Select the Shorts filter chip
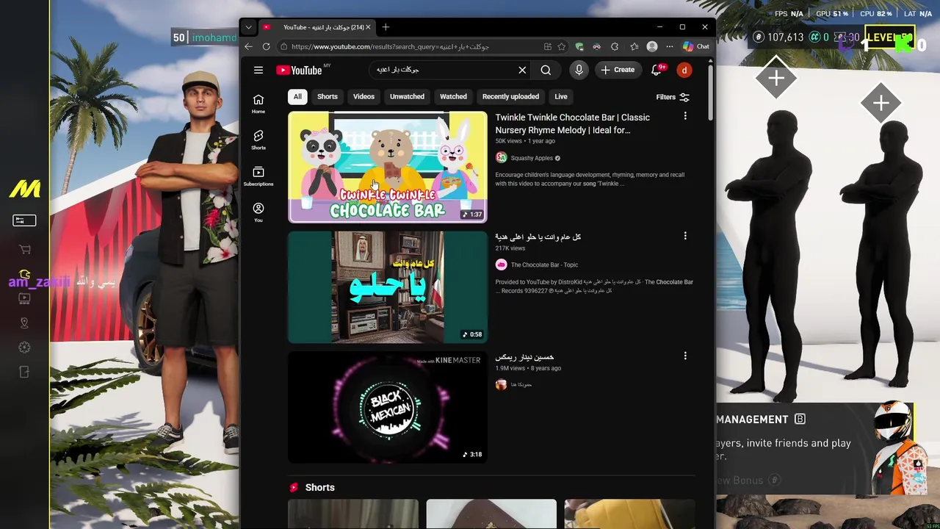 point(328,96)
